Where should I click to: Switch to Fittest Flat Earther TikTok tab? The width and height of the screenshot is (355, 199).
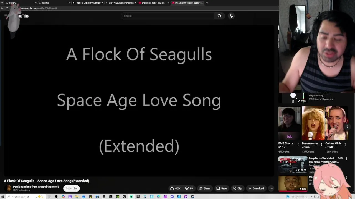click(87, 3)
